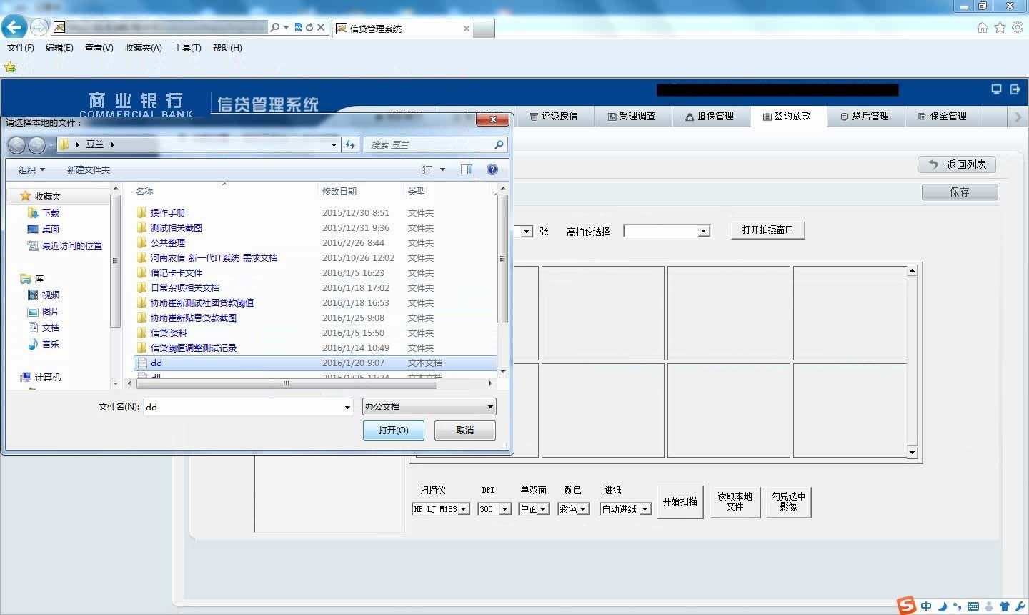
Task: Click the 保存 button
Action: point(960,192)
